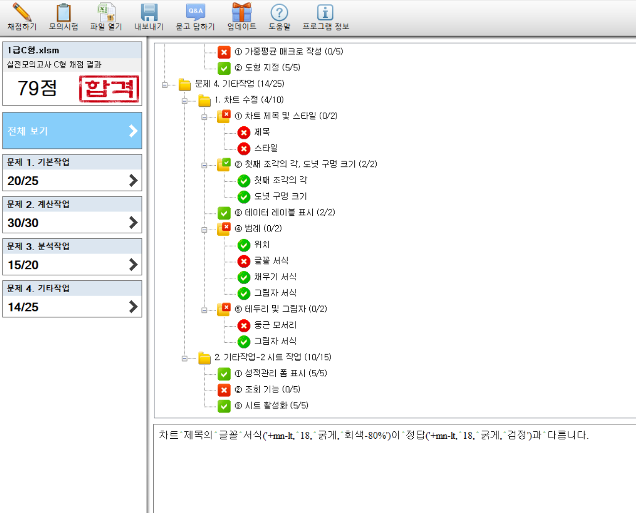Collapse the 1. 차트 수정 folder node

185,101
